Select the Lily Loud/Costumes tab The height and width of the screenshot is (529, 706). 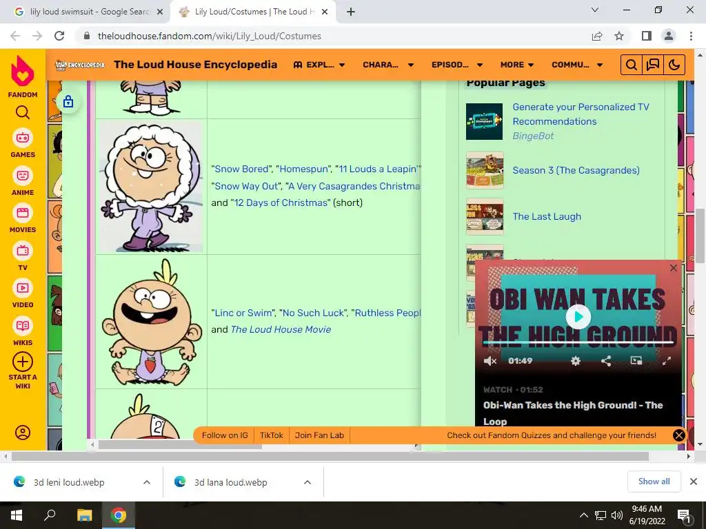click(x=254, y=12)
